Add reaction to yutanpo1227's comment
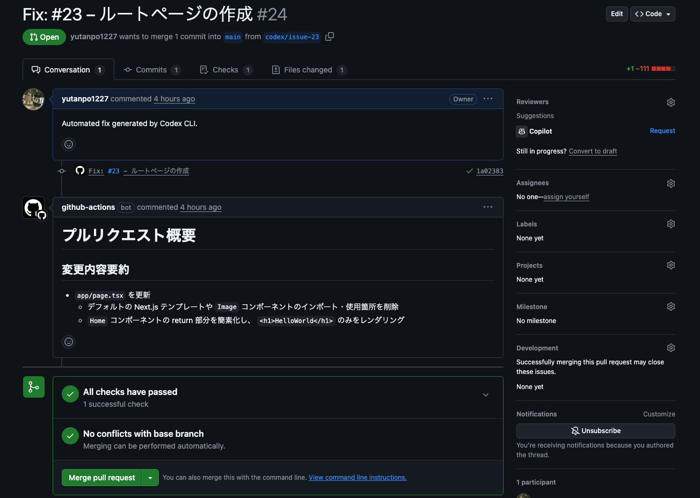The image size is (700, 498). pos(69,144)
